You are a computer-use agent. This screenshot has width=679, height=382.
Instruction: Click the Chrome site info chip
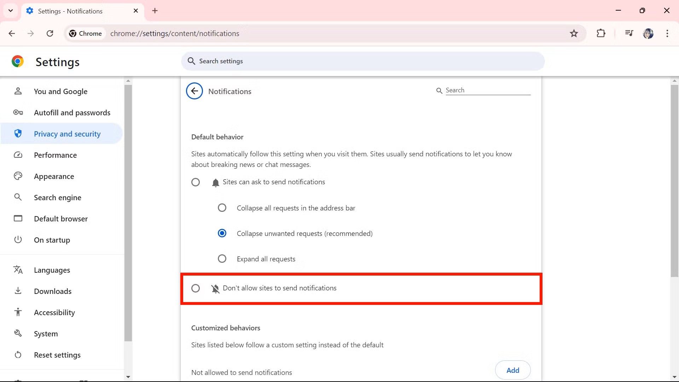86,33
